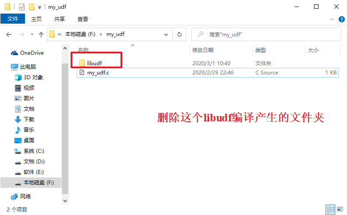Open drive 软件 (E:) in the sidebar
This screenshot has height=215, width=347.
tap(29, 172)
